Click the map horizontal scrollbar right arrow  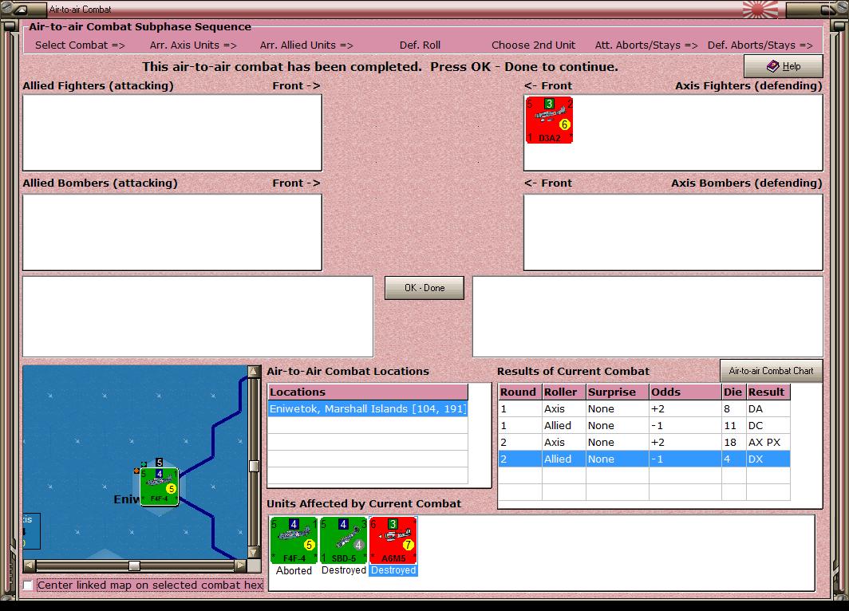[240, 566]
